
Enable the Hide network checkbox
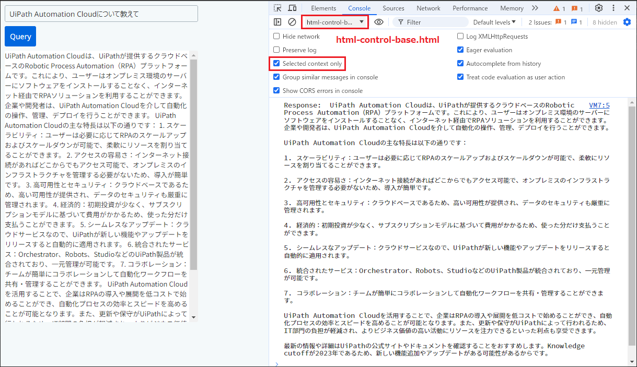(x=276, y=37)
